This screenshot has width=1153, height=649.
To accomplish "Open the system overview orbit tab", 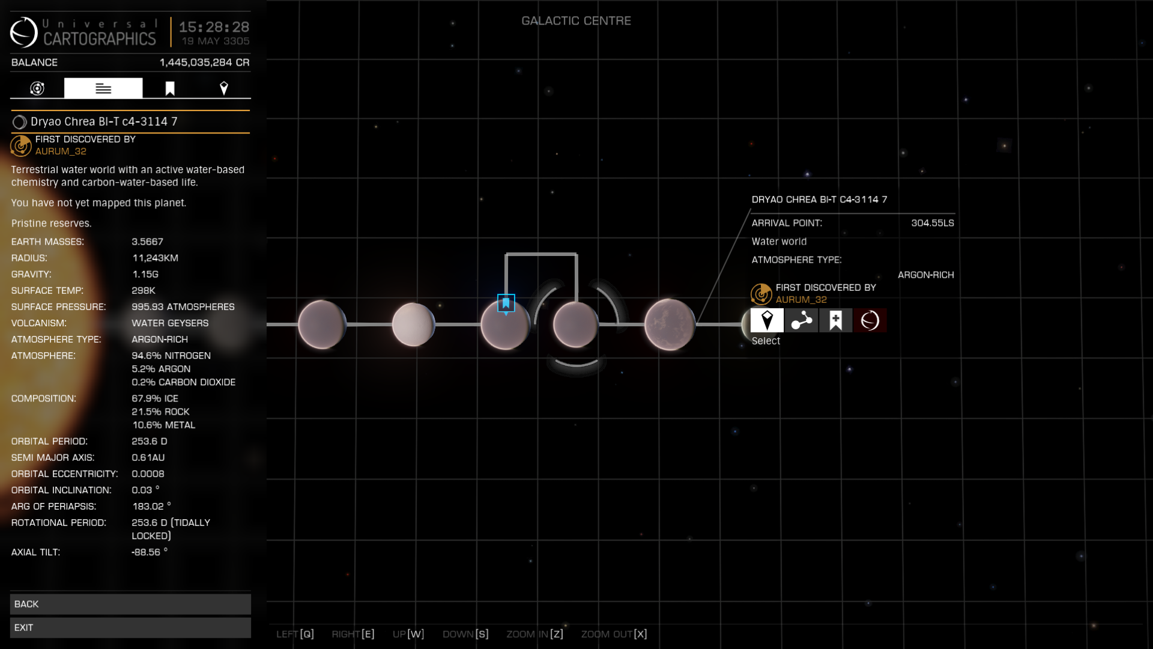I will 37,88.
